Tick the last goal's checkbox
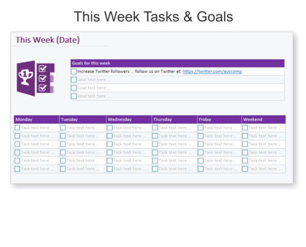The image size is (306, 247). coord(74,96)
